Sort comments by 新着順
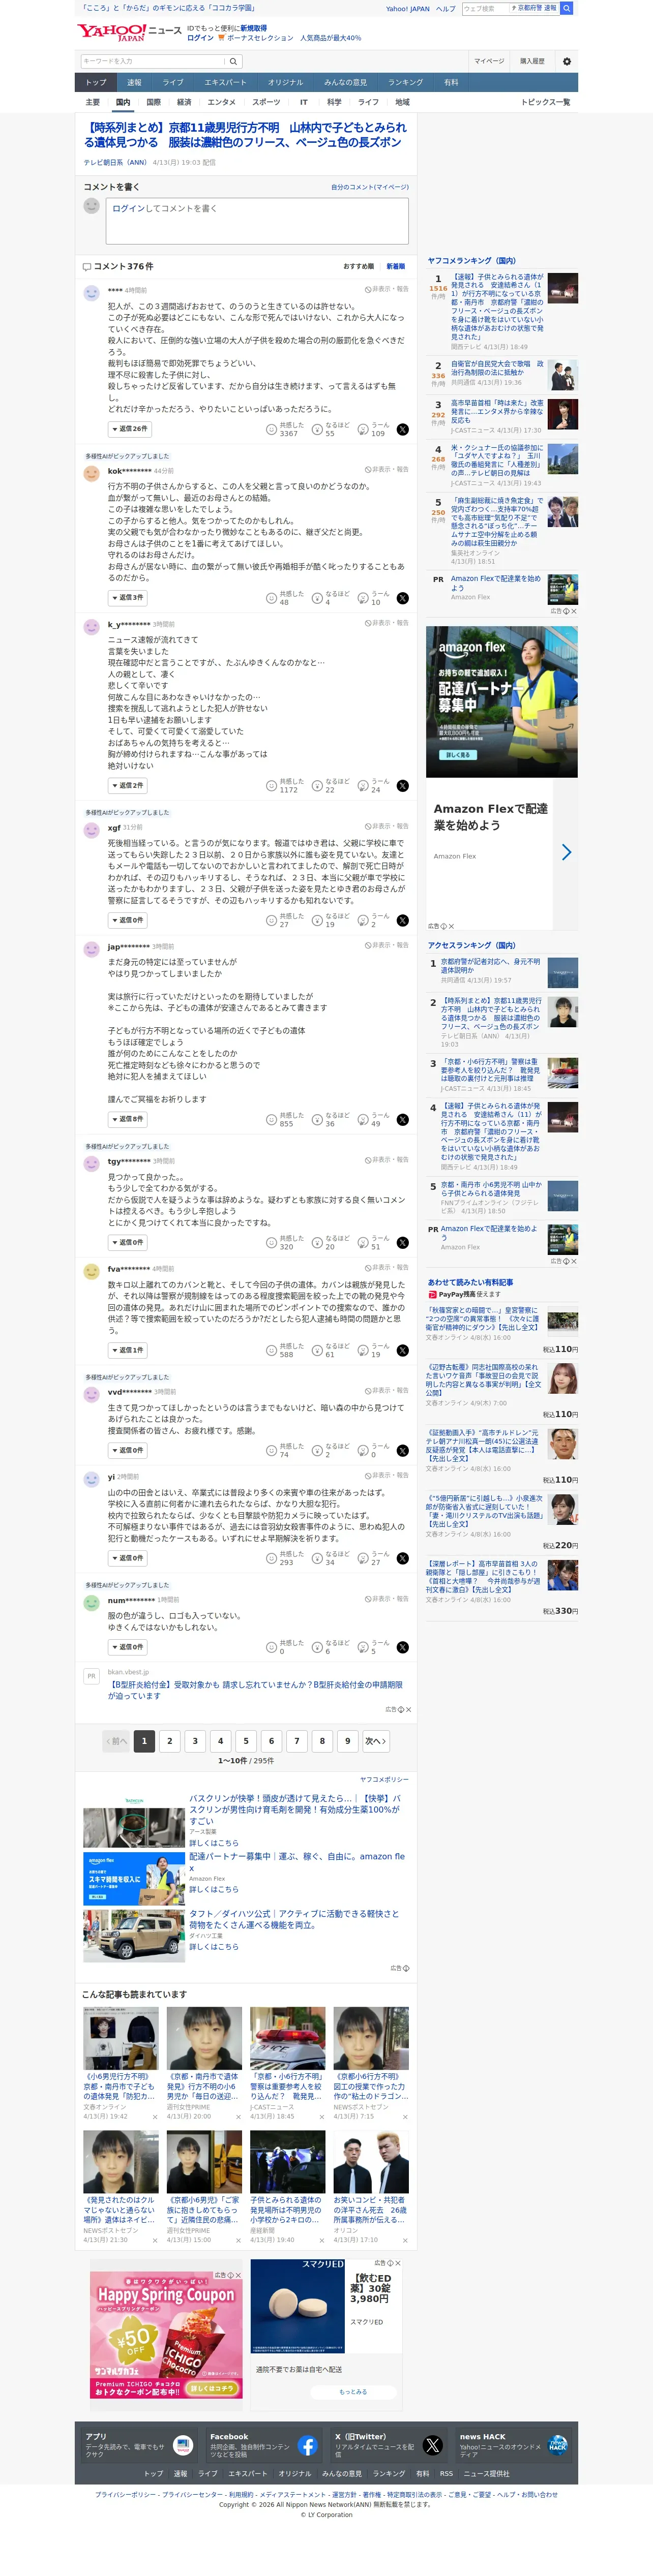653x2576 pixels. [x=396, y=266]
